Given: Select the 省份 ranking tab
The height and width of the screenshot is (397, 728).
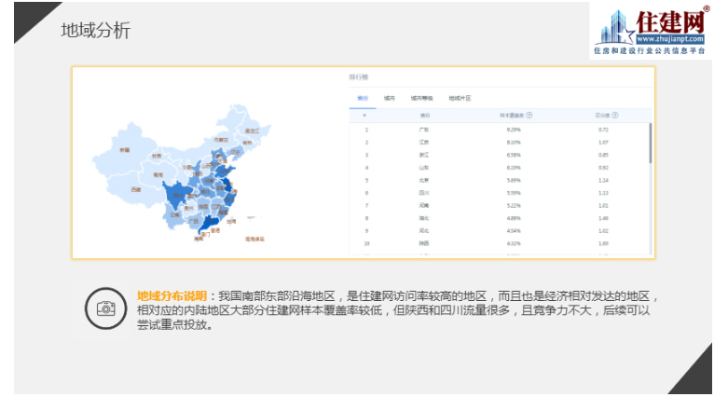Looking at the screenshot, I should [x=363, y=98].
